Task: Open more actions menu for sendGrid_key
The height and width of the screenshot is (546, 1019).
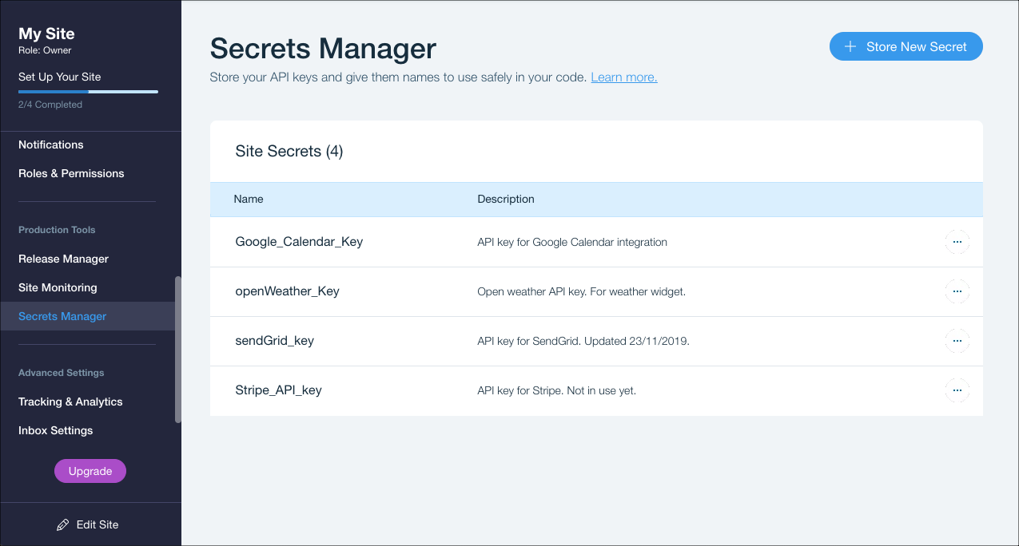Action: pyautogui.click(x=957, y=341)
